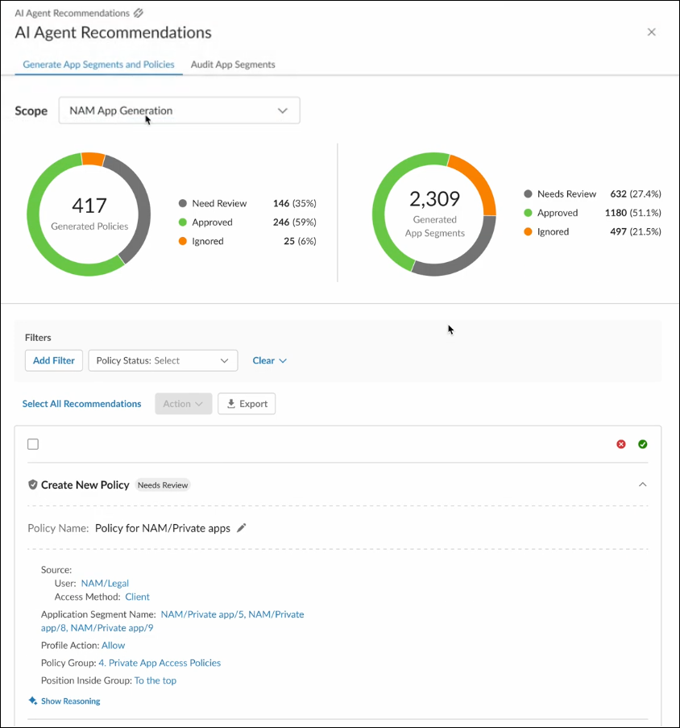Close the AI Agent Recommendations panel

tap(651, 32)
